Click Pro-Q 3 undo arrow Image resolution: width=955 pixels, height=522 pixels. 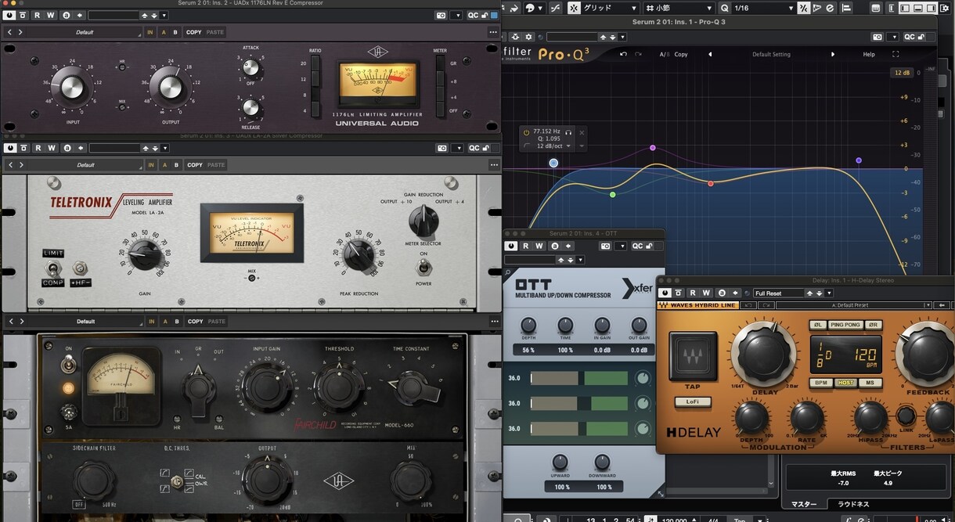[623, 54]
